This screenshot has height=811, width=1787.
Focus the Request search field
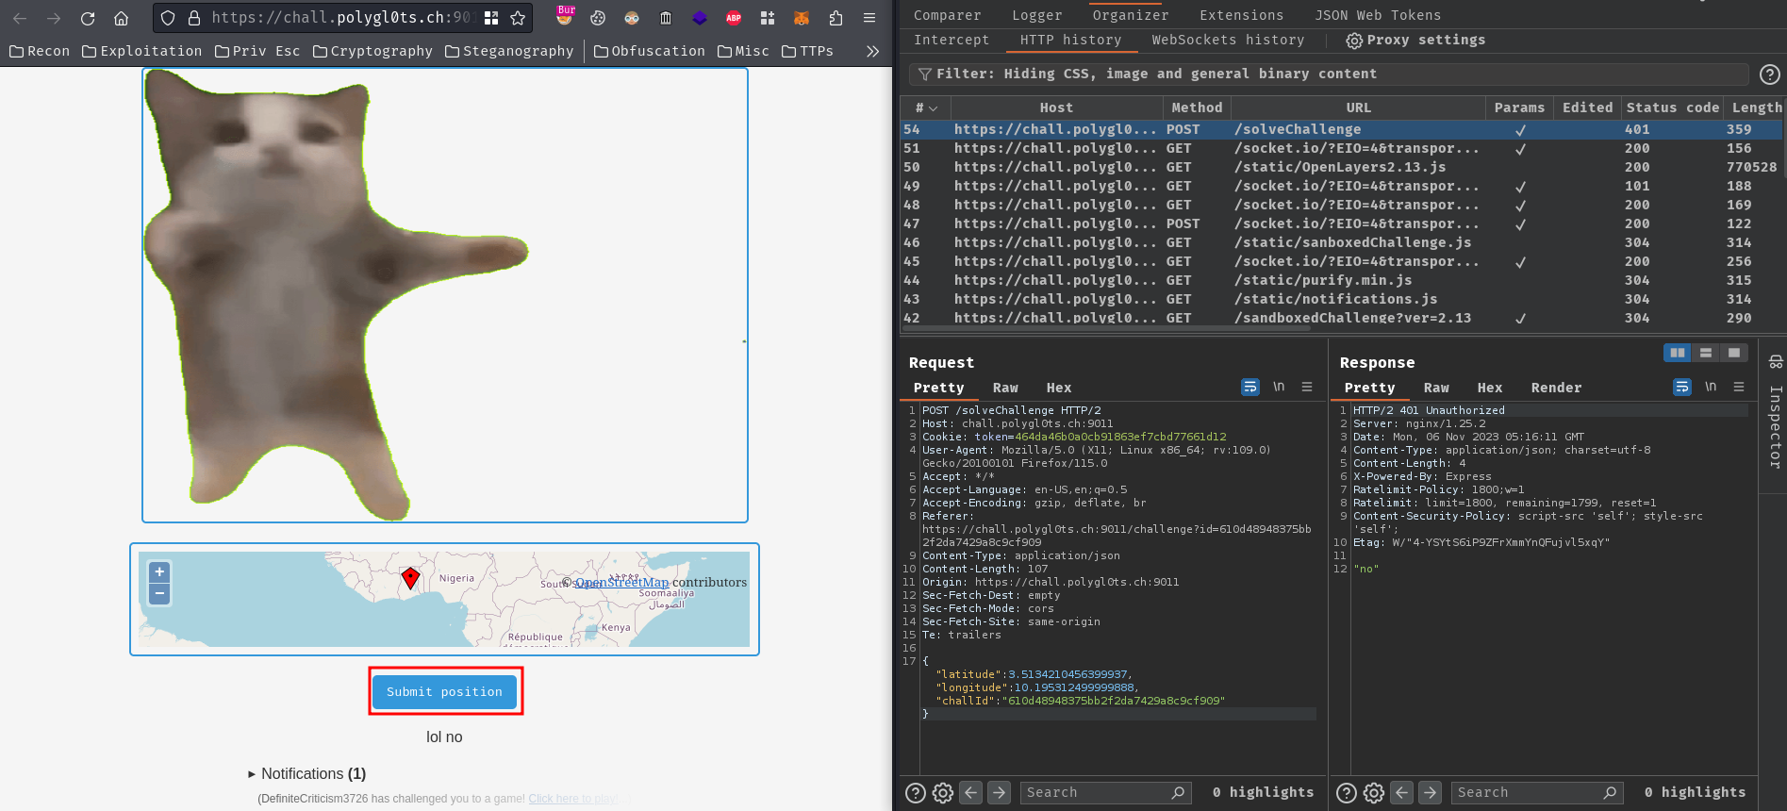pyautogui.click(x=1105, y=792)
